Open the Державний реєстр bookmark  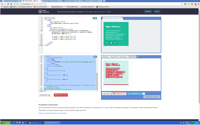point(57,7)
